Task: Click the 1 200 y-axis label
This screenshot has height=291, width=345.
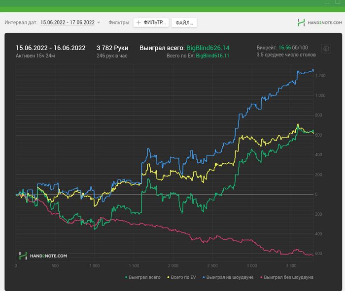Action: click(x=320, y=76)
